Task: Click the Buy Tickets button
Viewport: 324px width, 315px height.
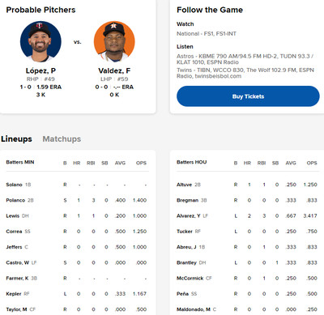Action: (x=248, y=96)
